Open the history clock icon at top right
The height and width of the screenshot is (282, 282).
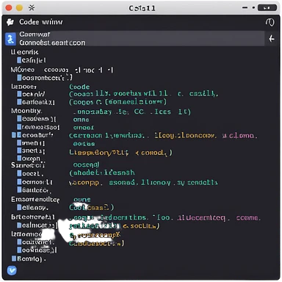270,22
